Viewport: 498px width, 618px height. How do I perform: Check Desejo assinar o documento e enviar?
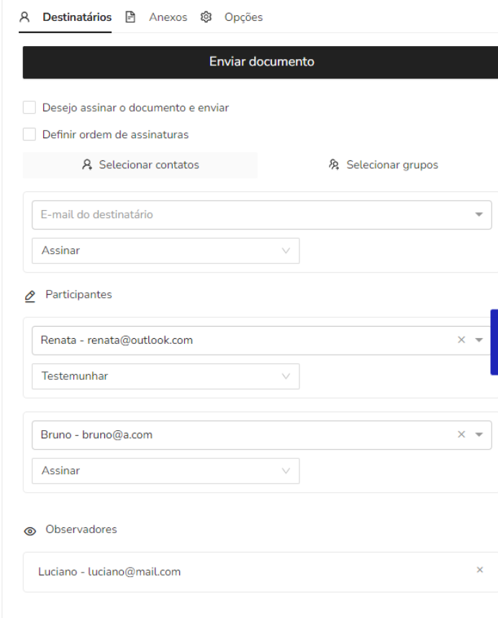pyautogui.click(x=30, y=107)
